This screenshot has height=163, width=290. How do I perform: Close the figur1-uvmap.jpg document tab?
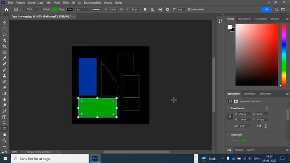(x=73, y=16)
